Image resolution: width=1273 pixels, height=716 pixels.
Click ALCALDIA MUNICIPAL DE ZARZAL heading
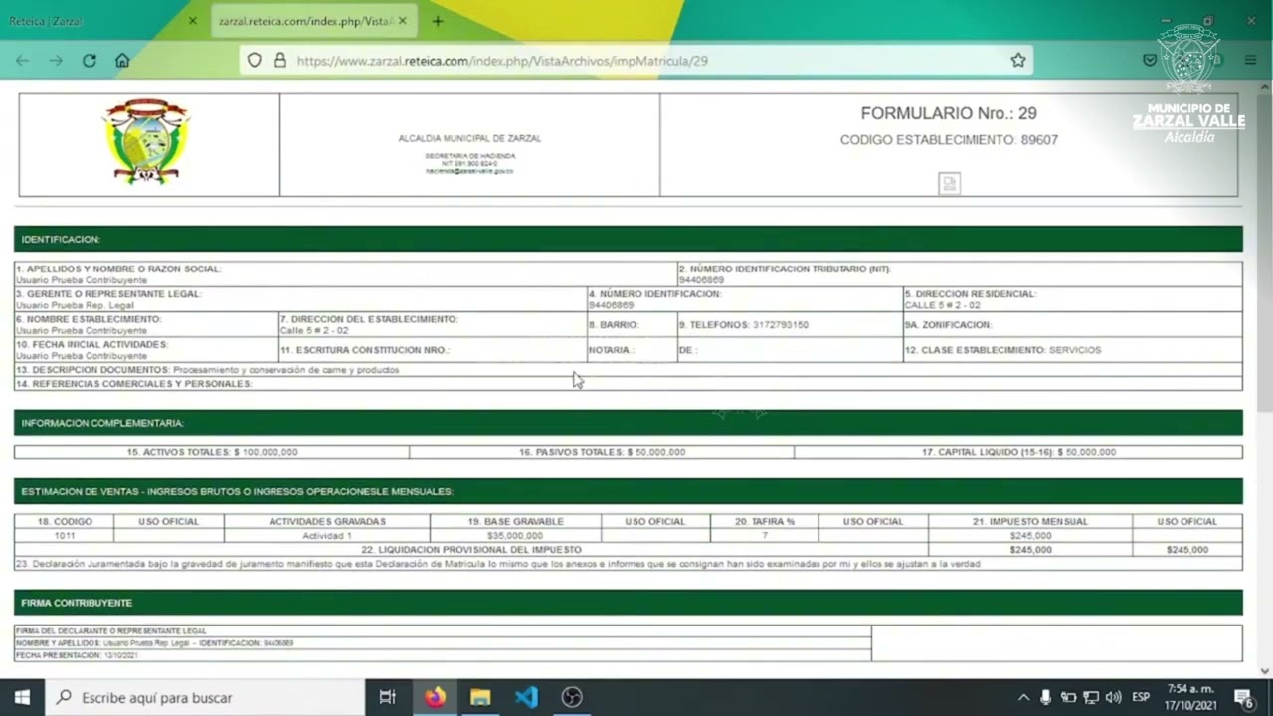click(x=469, y=139)
